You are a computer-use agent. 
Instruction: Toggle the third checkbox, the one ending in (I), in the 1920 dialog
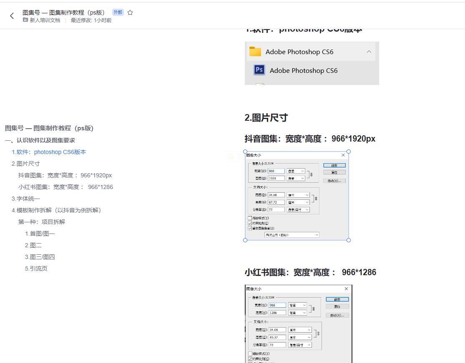pos(250,228)
